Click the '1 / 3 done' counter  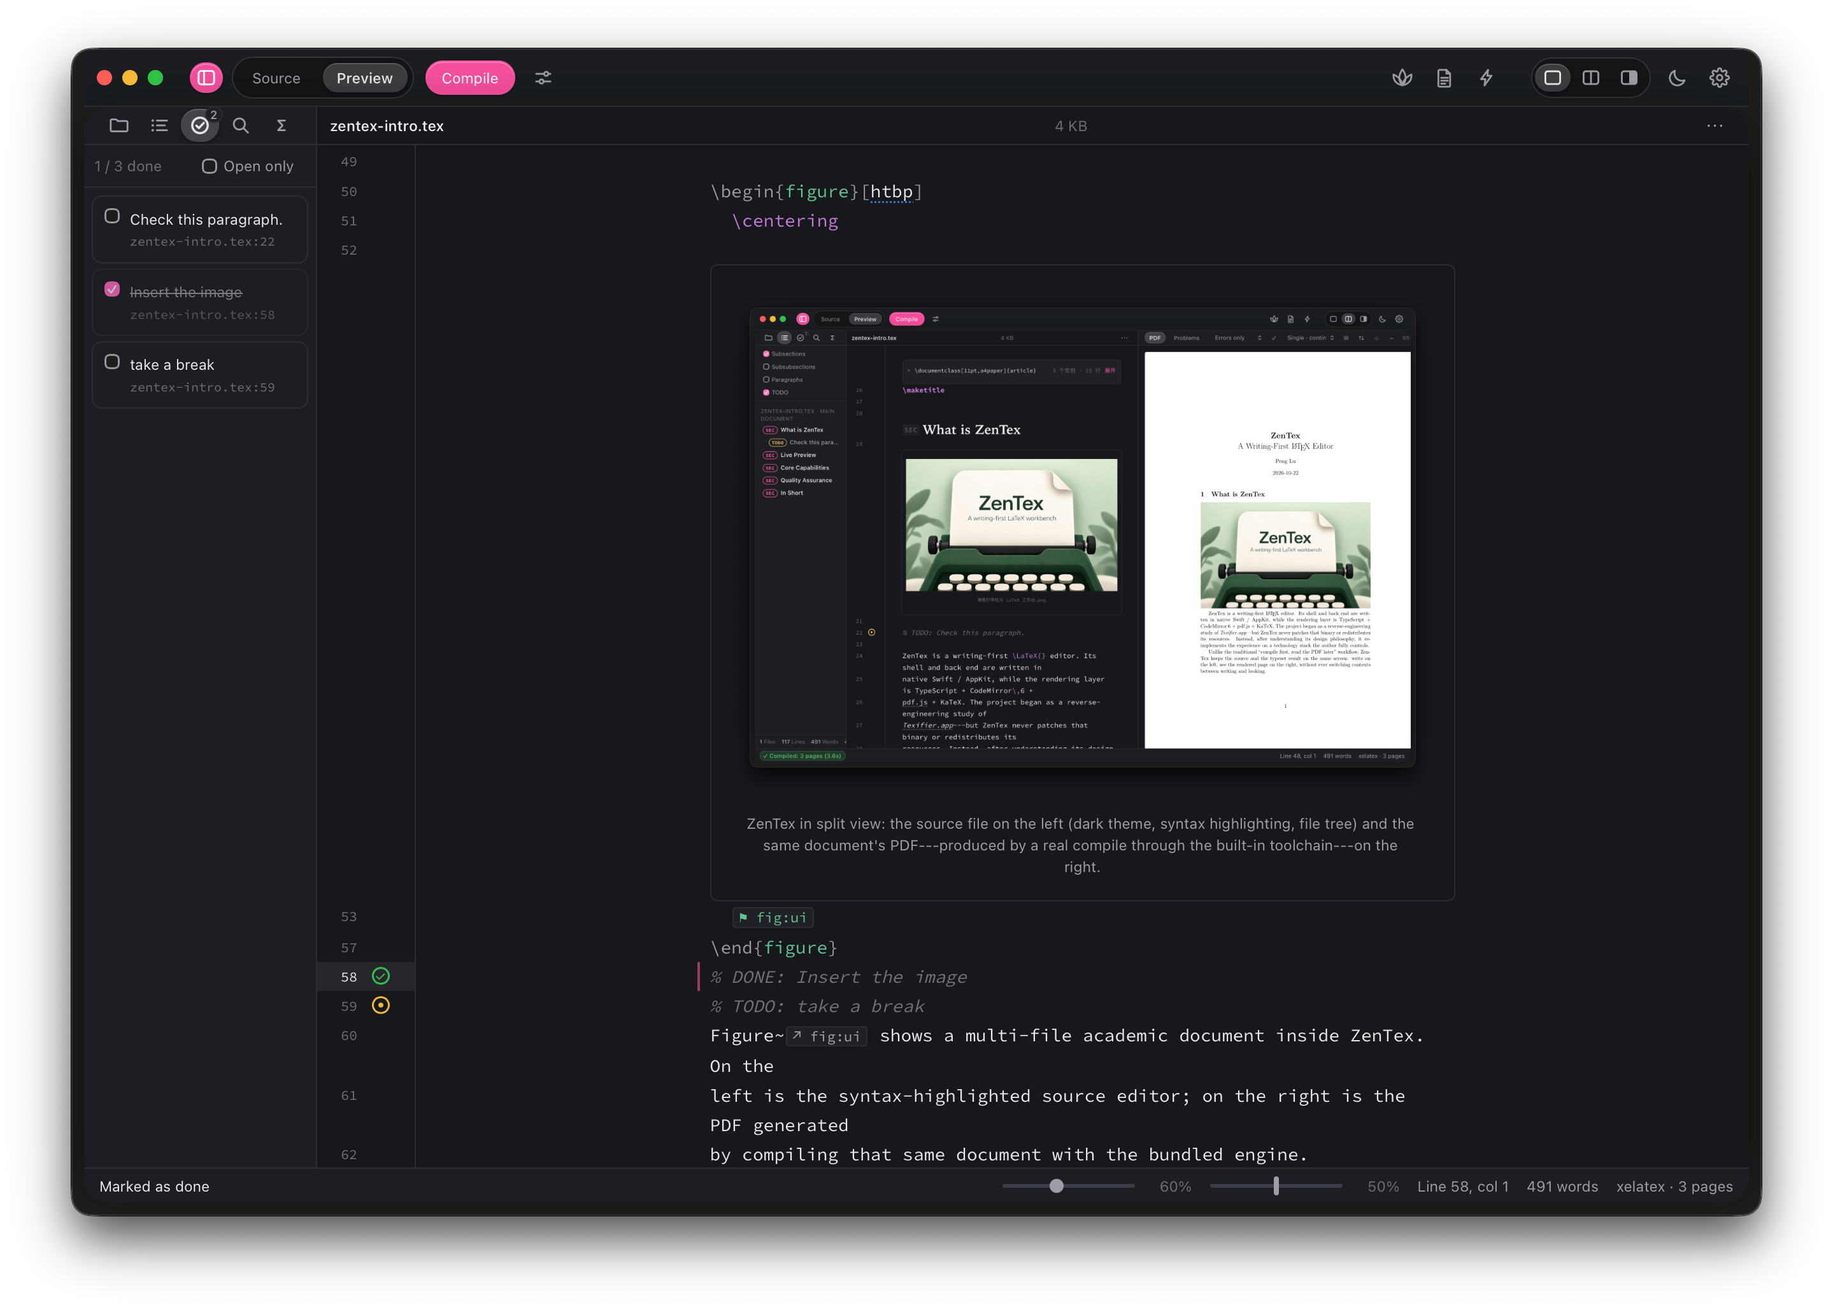coord(127,166)
